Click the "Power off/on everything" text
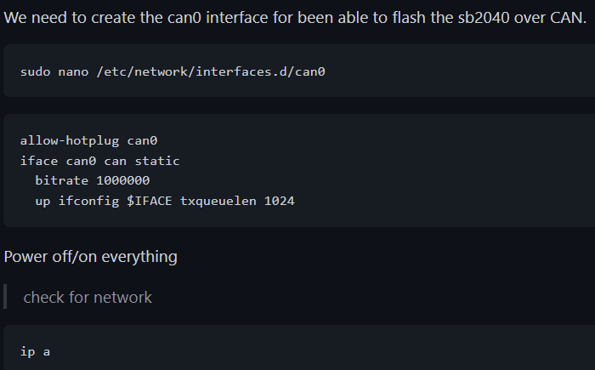Image resolution: width=595 pixels, height=370 pixels. coord(91,256)
